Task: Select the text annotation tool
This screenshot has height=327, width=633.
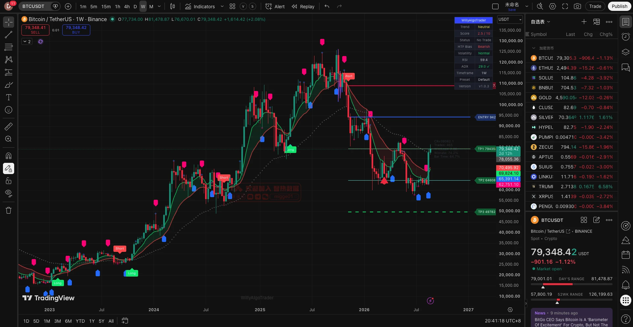Action: (9, 97)
